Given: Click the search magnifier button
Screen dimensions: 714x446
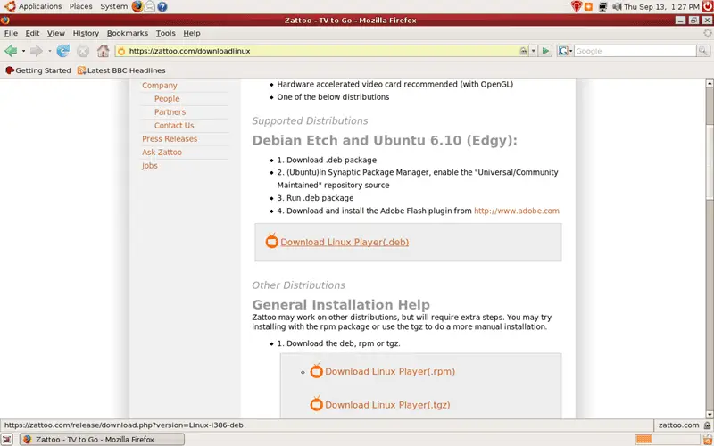Looking at the screenshot, I should 703,51.
